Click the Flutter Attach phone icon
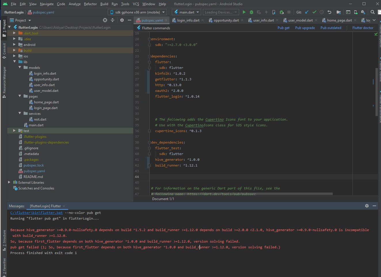 point(274,12)
